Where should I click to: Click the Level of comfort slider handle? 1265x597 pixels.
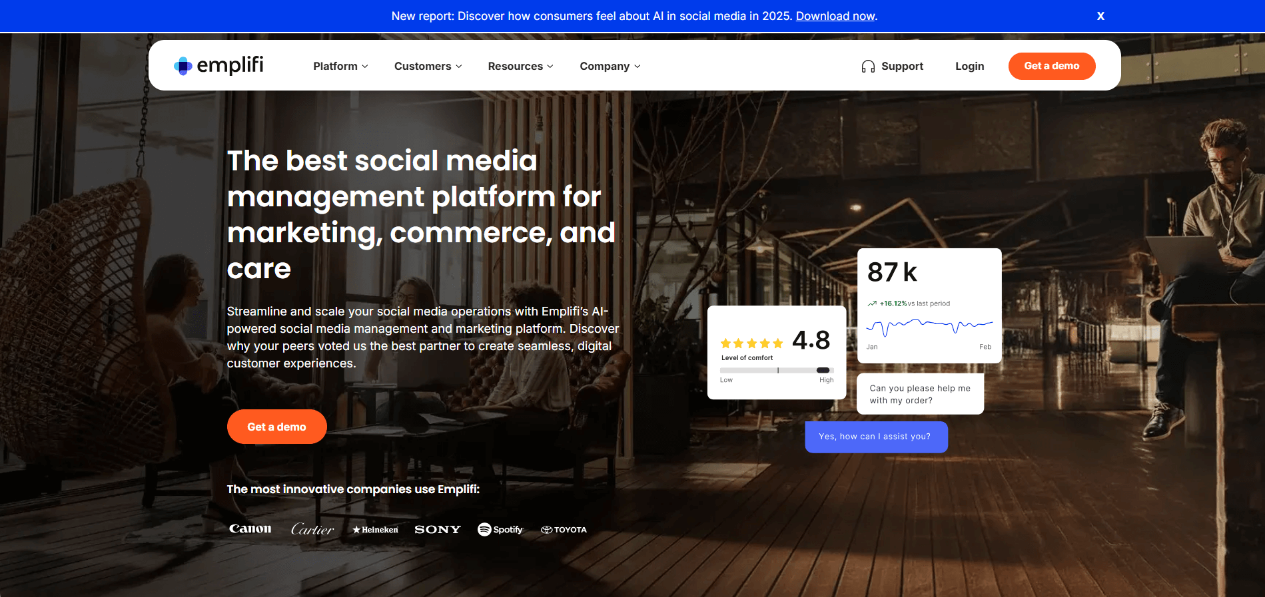(823, 370)
